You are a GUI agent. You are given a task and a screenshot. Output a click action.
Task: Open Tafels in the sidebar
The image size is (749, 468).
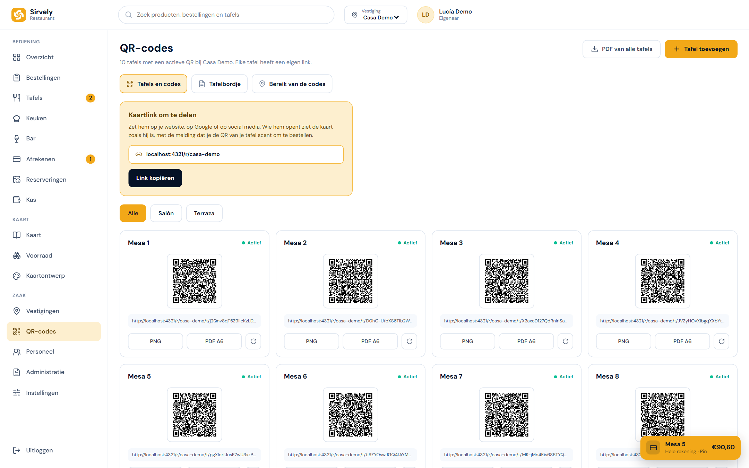(x=54, y=98)
